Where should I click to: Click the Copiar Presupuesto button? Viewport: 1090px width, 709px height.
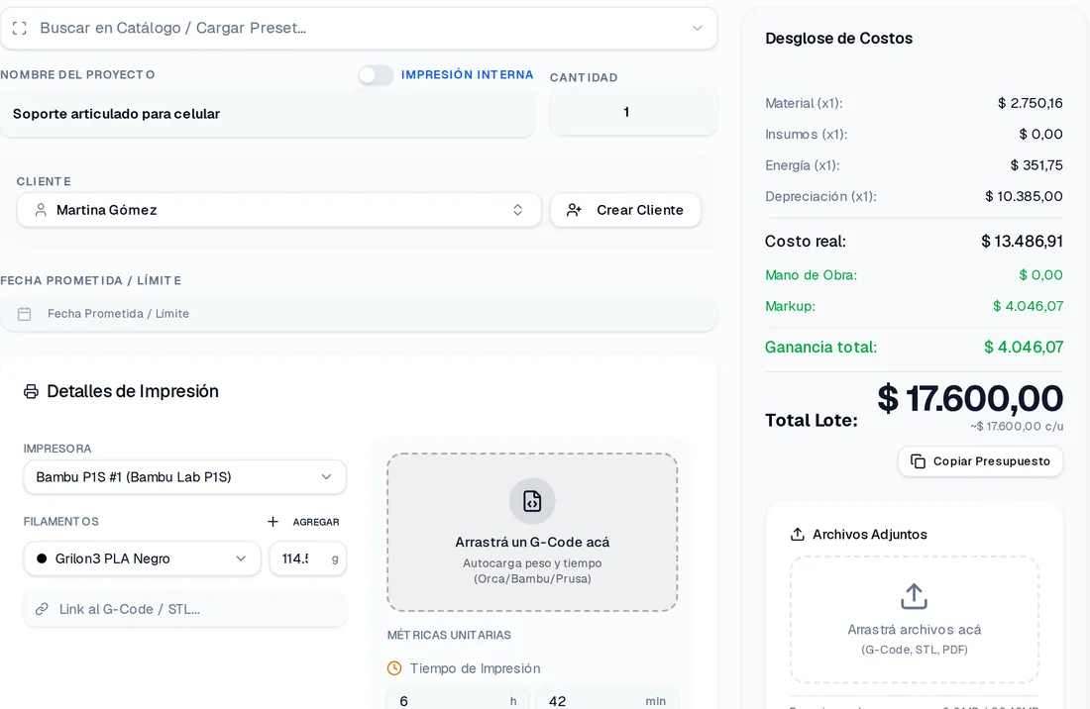pos(980,461)
